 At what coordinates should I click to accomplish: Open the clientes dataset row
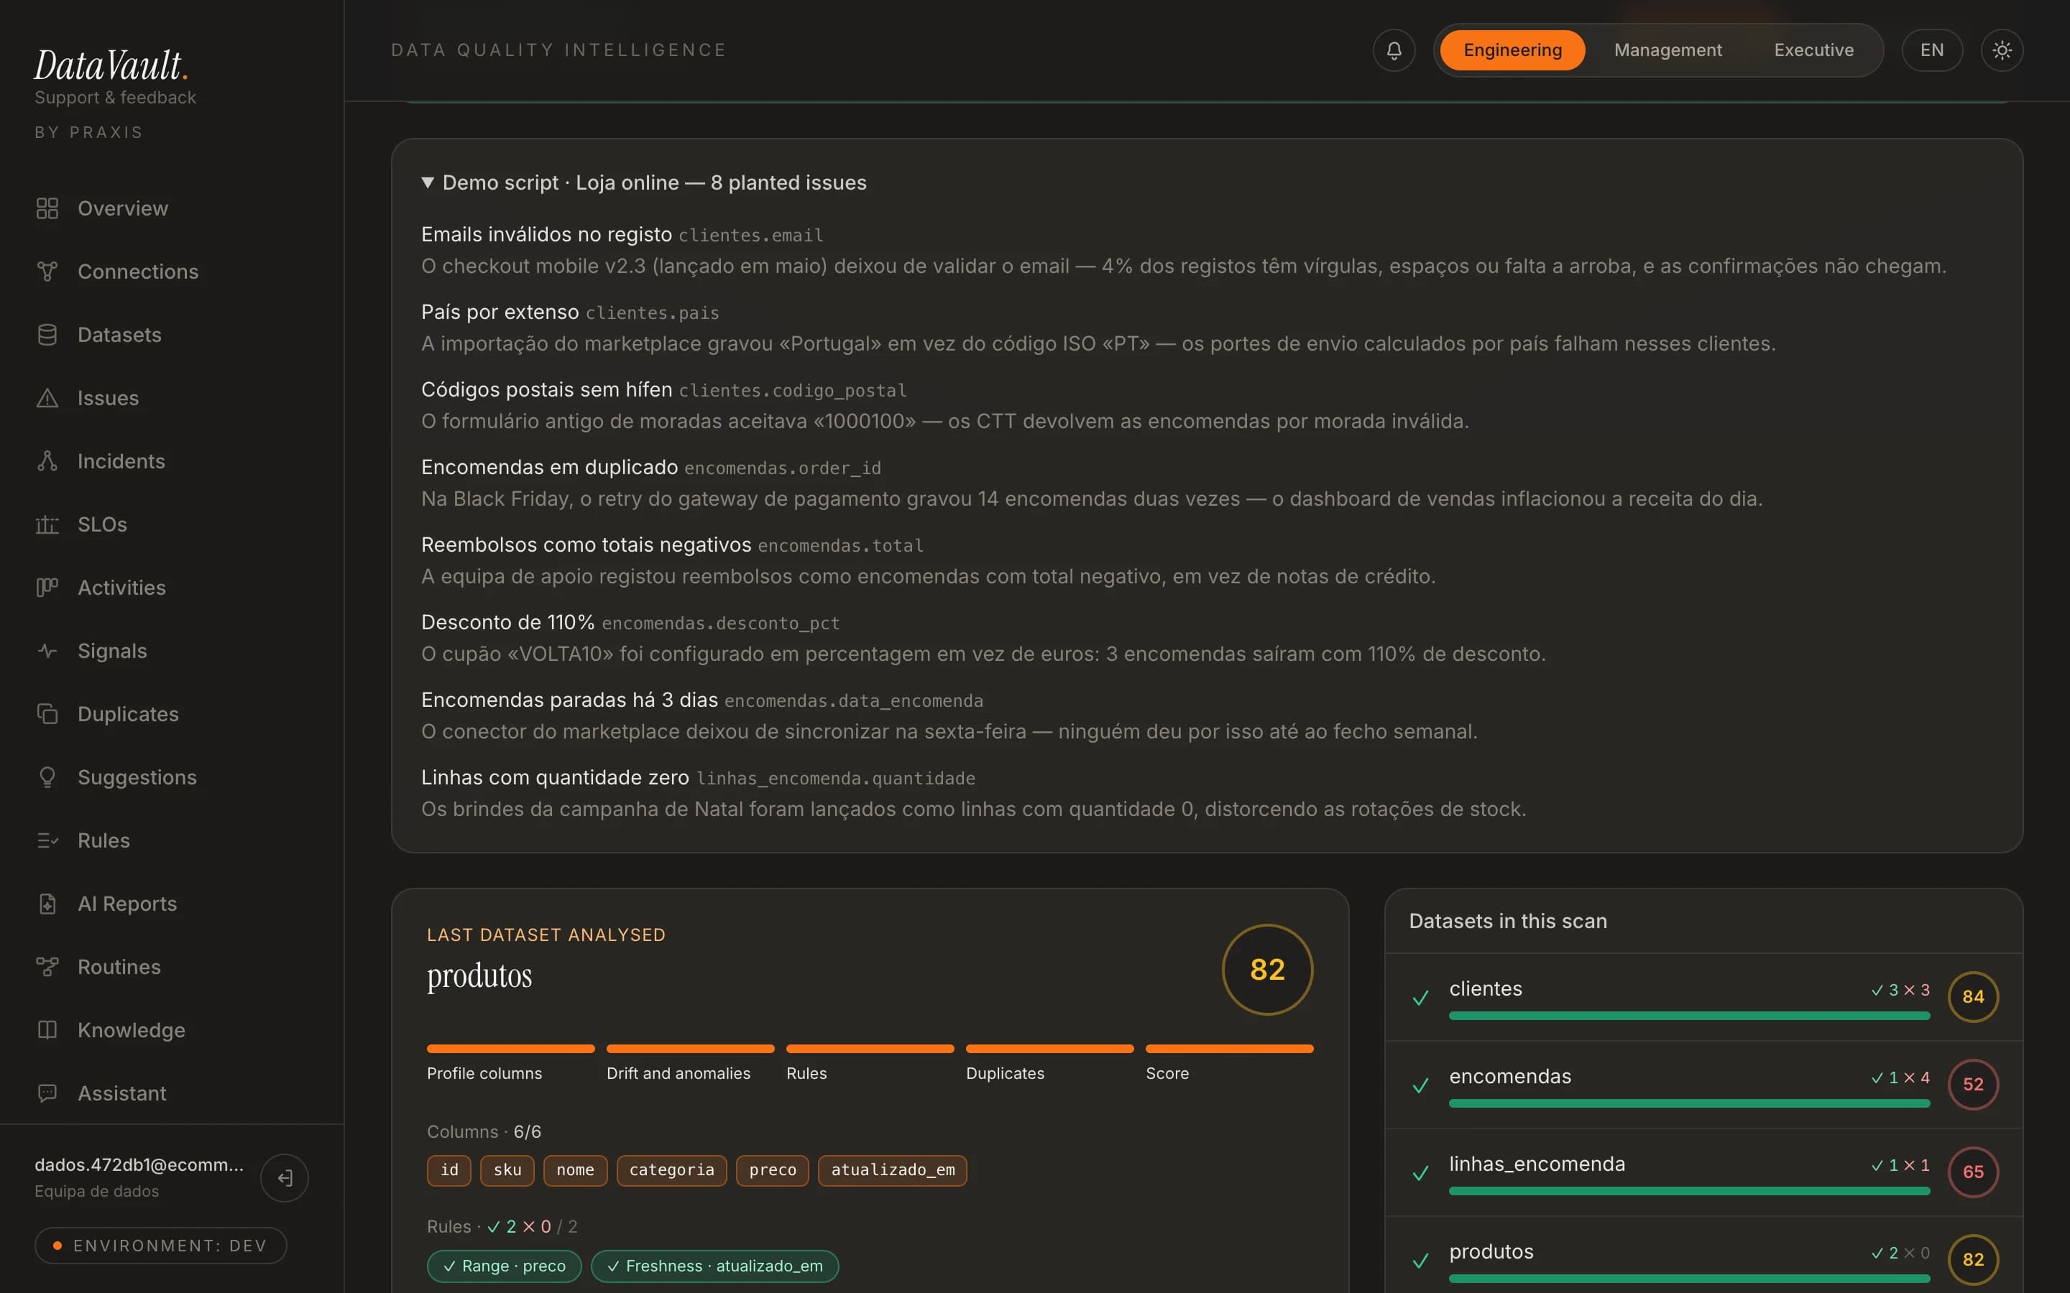click(1703, 997)
